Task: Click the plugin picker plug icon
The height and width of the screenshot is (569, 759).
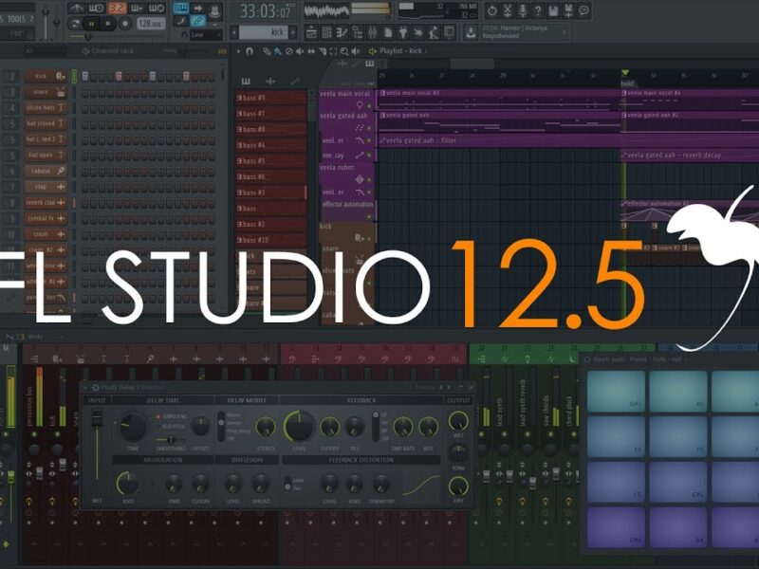Action: point(402,32)
